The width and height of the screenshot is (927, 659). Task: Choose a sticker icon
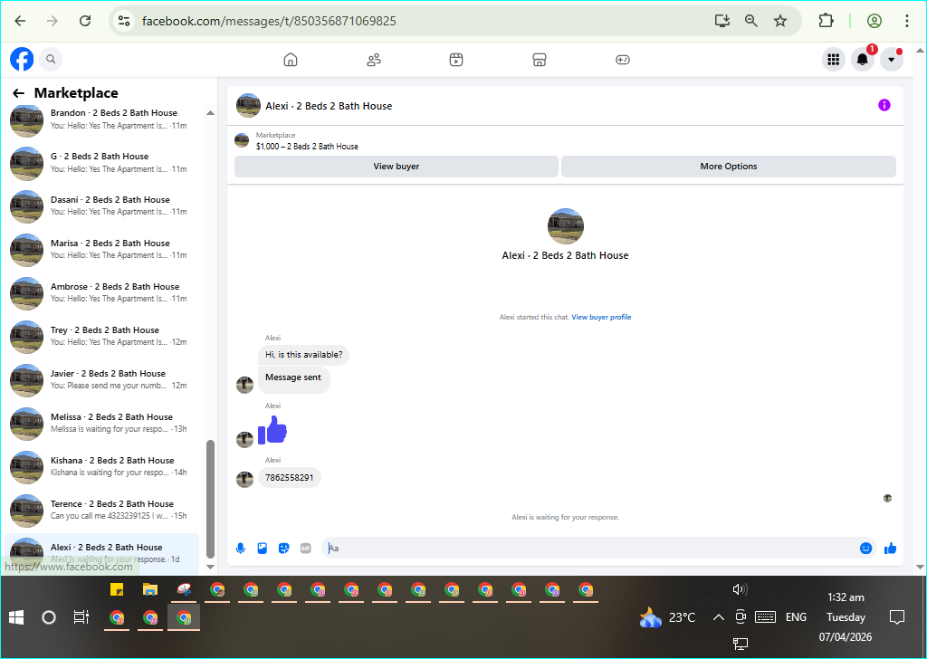click(x=283, y=549)
